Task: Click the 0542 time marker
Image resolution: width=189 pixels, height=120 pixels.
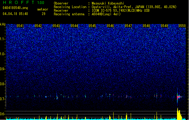Action: coord(38,26)
